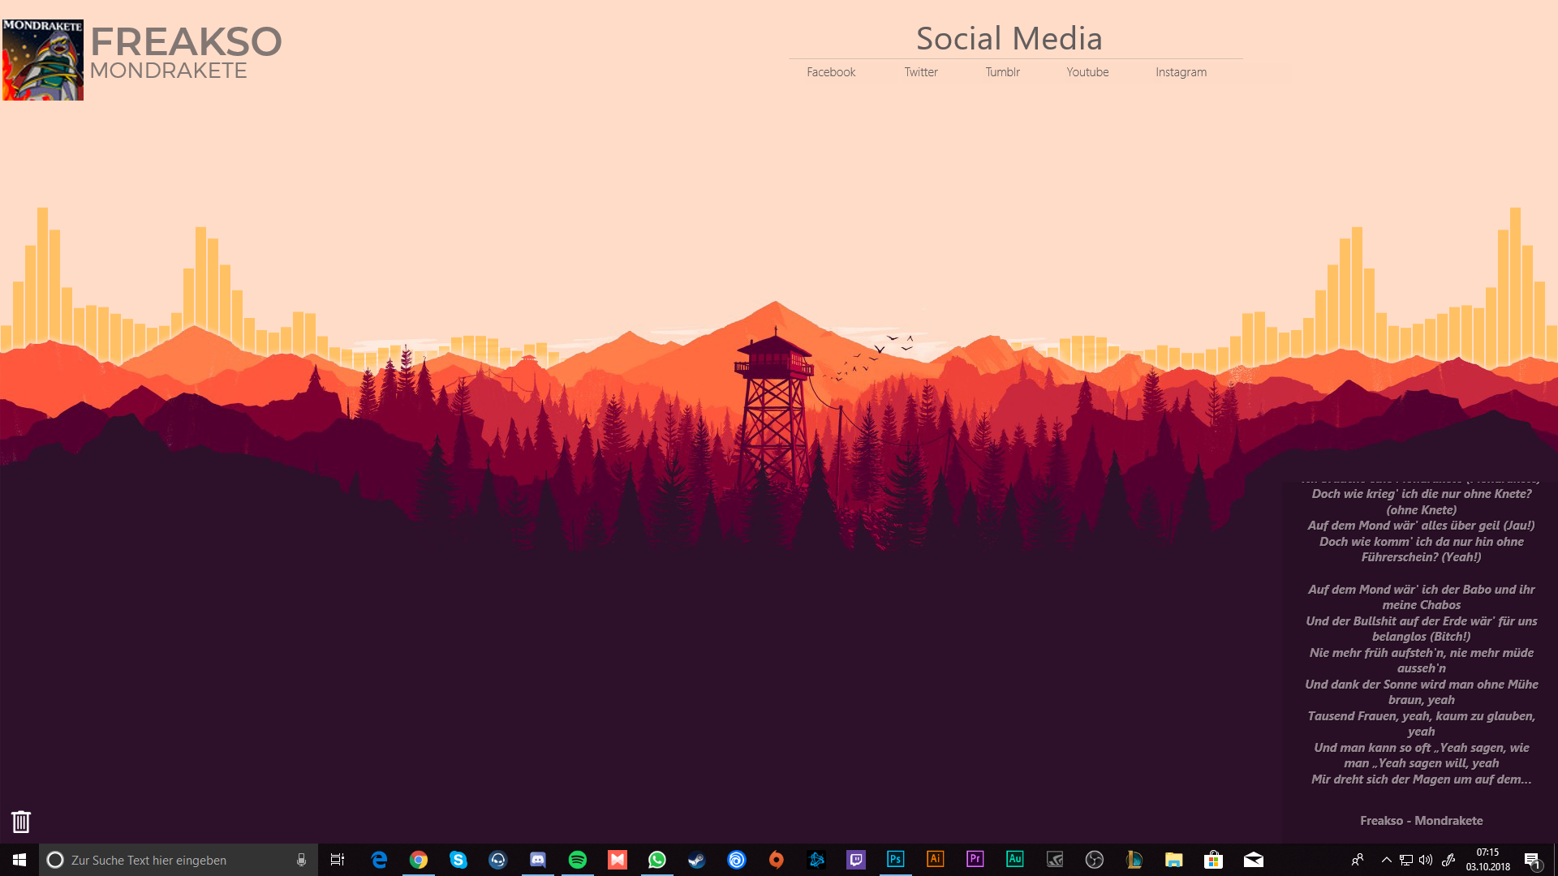Click the Instagram link

pos(1181,72)
